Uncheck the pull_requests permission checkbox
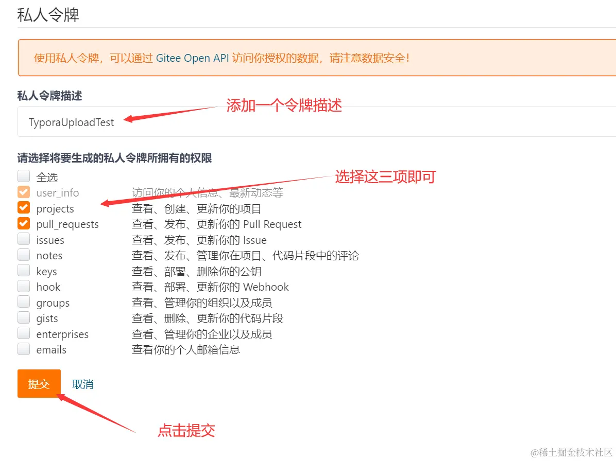The width and height of the screenshot is (616, 461). click(x=24, y=223)
